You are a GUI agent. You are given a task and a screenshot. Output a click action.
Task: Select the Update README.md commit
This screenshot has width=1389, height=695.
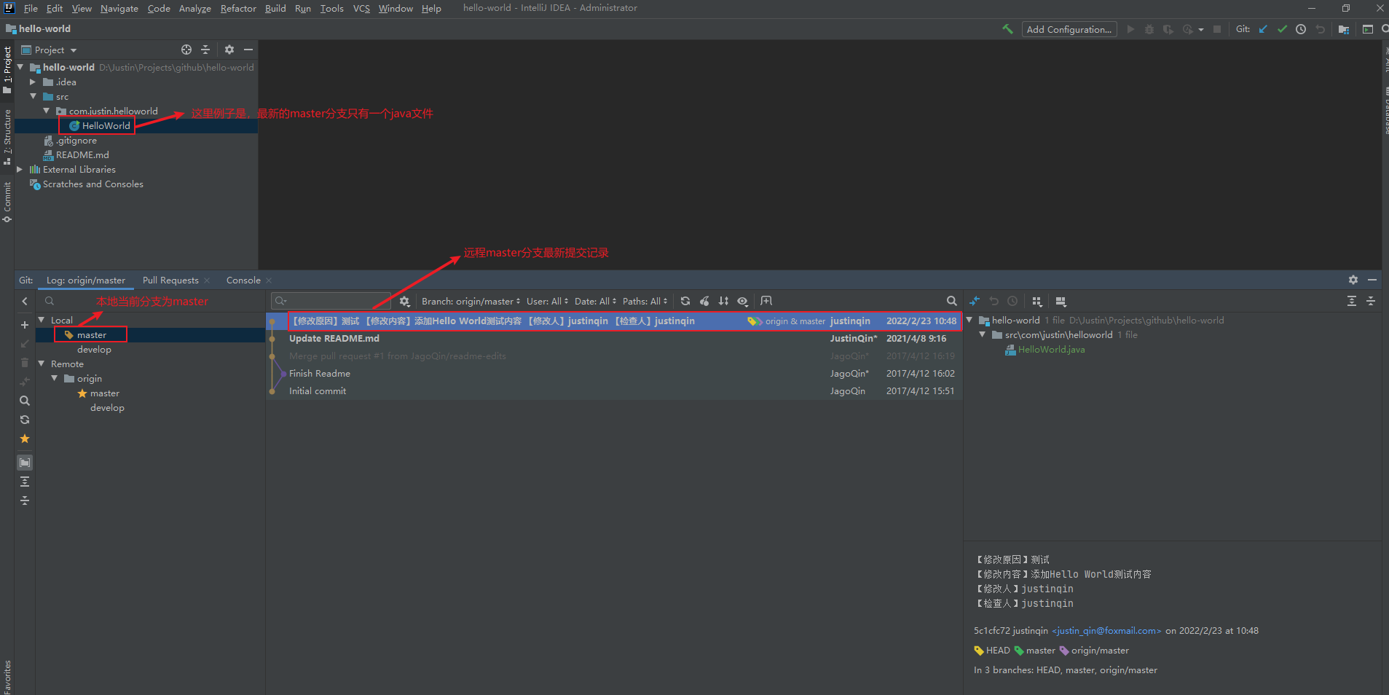click(x=614, y=338)
